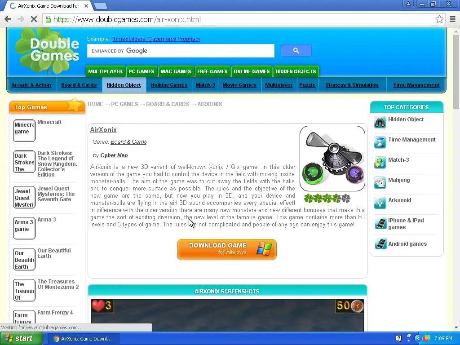This screenshot has height=345, width=460.
Task: Click the AirXonix title link
Action: pos(103,130)
